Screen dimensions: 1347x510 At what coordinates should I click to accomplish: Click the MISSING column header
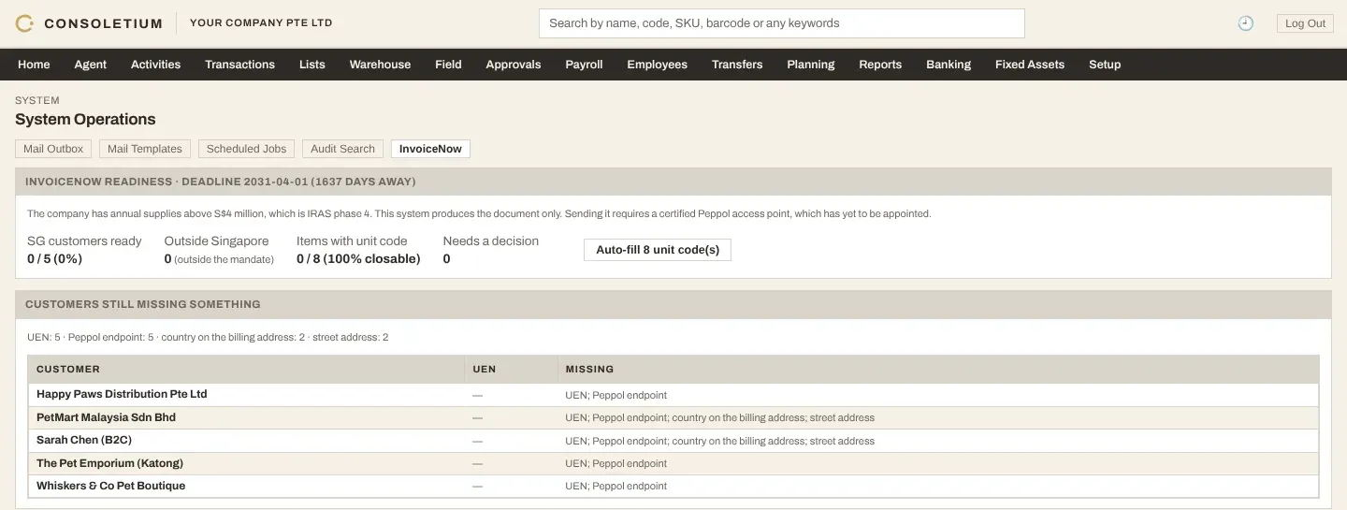(937, 369)
